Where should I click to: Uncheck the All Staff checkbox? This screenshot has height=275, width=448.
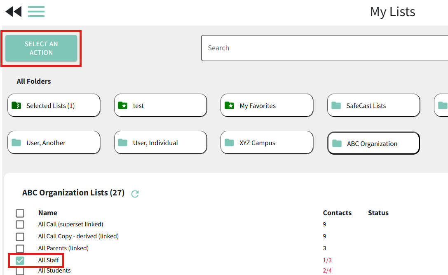[x=20, y=261]
